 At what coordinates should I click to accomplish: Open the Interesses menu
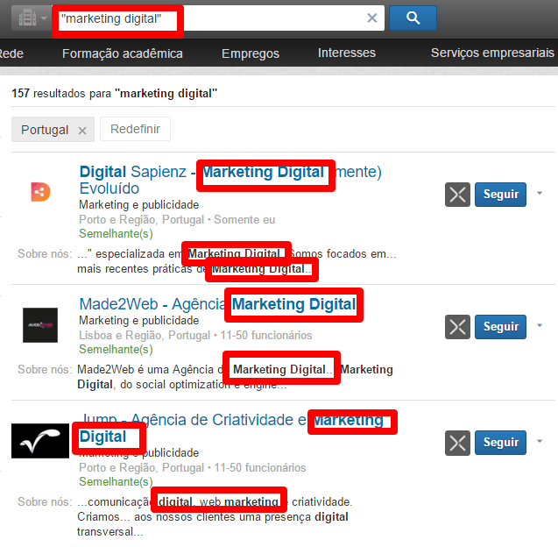pos(347,53)
